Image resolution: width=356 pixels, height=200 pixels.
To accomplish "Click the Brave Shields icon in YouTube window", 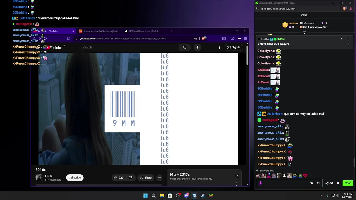I will click(x=204, y=39).
